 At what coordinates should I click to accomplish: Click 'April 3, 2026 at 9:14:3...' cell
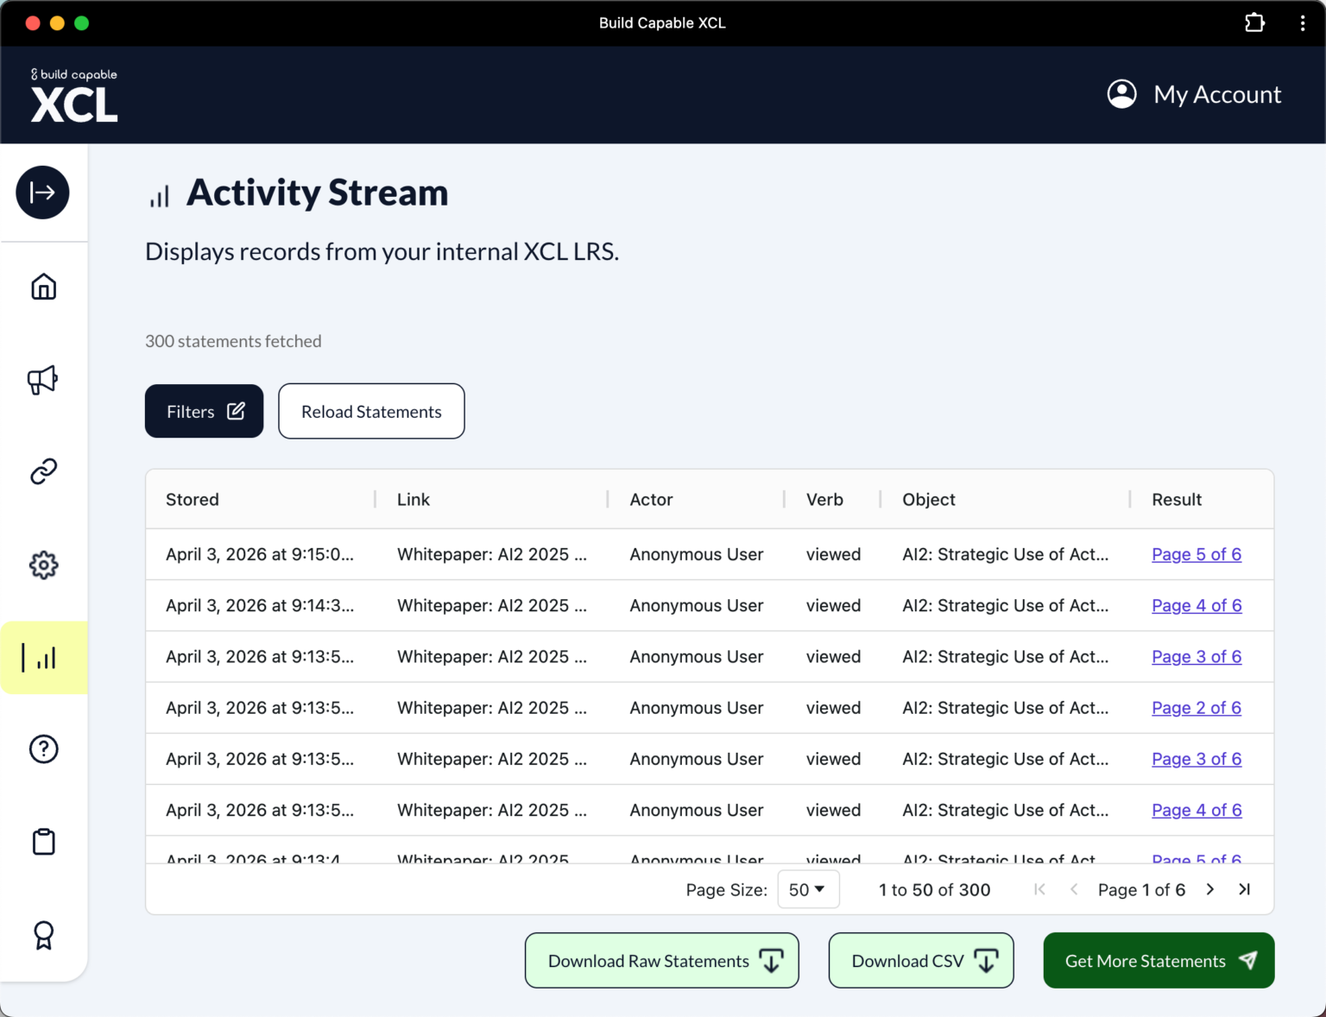[260, 605]
